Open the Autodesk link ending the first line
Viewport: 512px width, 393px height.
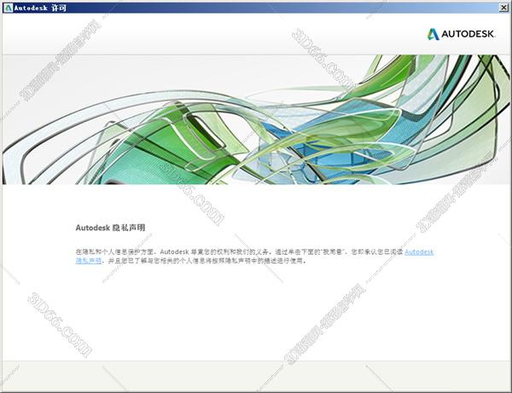click(418, 251)
